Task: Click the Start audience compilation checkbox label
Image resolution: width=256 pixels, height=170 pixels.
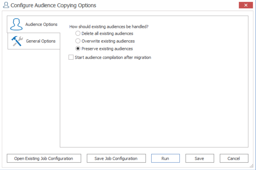Action: click(x=112, y=57)
